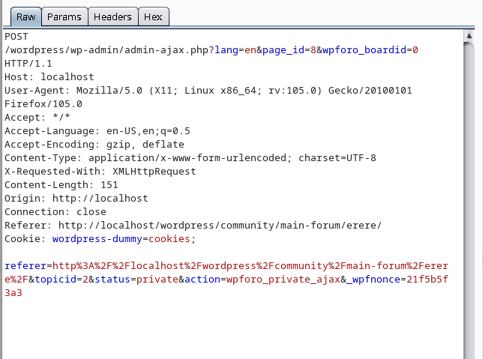Image resolution: width=483 pixels, height=359 pixels.
Task: Switch to the Raw tab
Action: (25, 16)
